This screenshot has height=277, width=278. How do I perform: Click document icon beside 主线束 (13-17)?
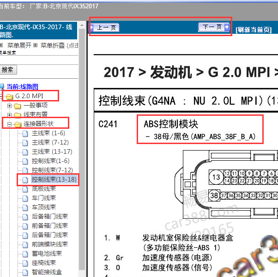coord(25,152)
